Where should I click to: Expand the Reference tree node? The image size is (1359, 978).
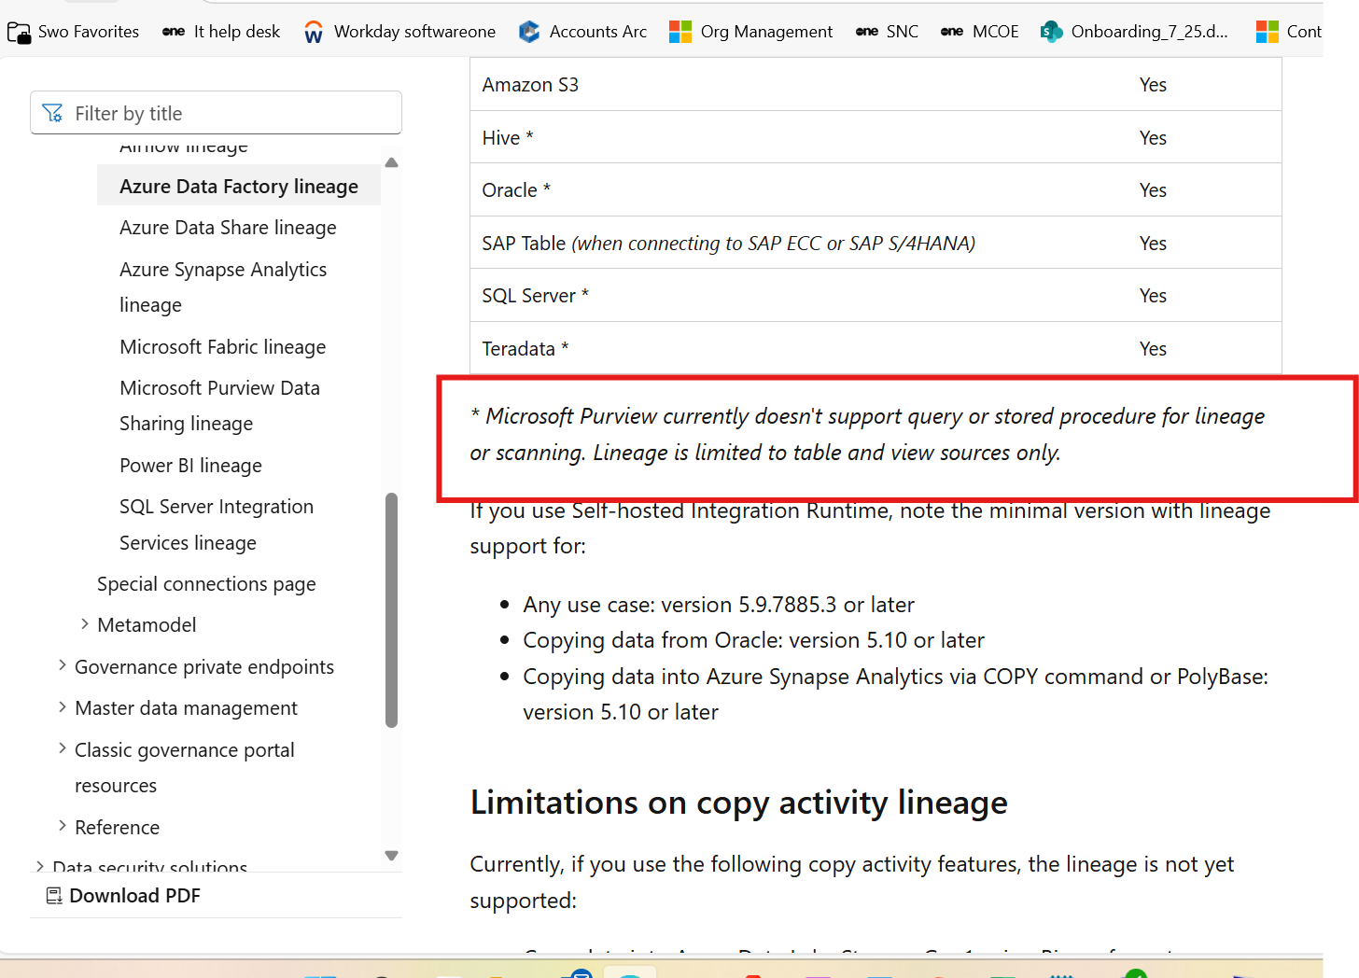(63, 826)
